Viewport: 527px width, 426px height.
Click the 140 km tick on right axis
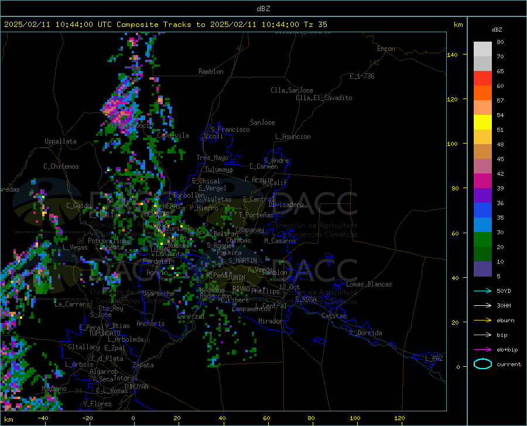(x=452, y=54)
